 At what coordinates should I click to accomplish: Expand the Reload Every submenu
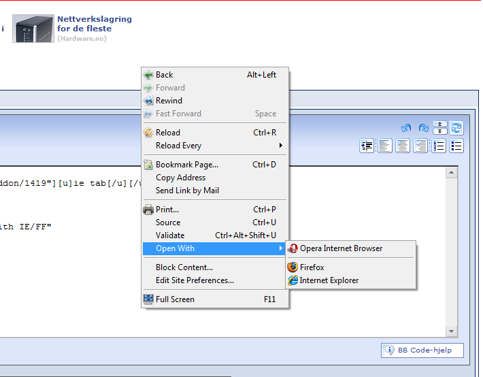click(215, 146)
